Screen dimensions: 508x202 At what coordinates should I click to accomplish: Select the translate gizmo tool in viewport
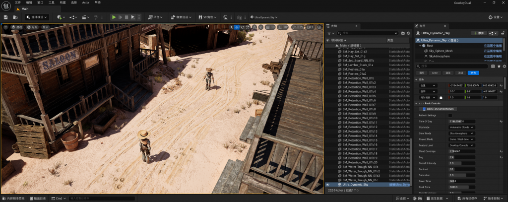237,27
